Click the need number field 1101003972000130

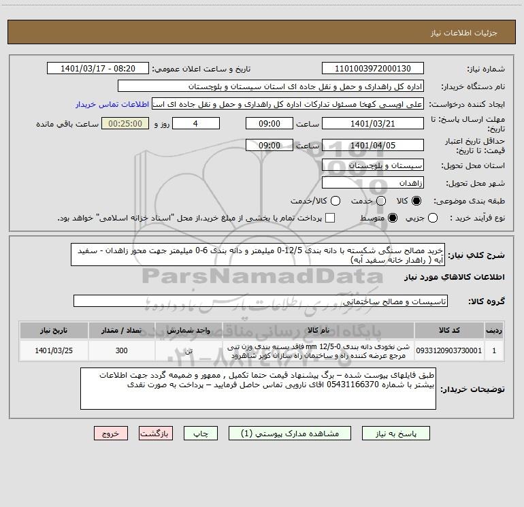[x=373, y=69]
